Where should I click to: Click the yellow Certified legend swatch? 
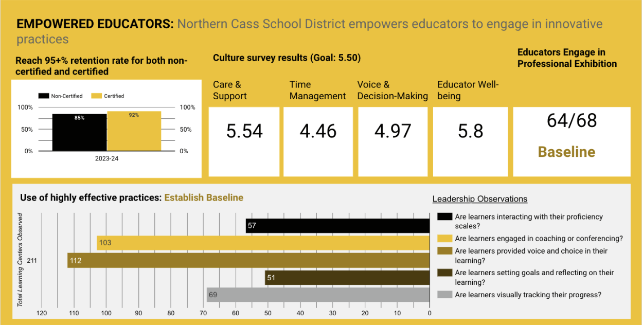click(96, 96)
